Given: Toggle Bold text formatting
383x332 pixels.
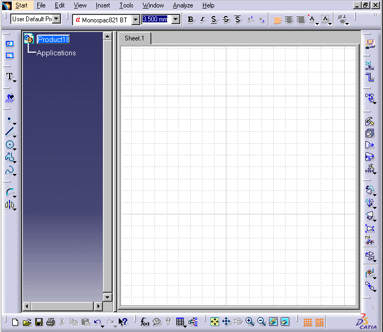Looking at the screenshot, I should 191,20.
